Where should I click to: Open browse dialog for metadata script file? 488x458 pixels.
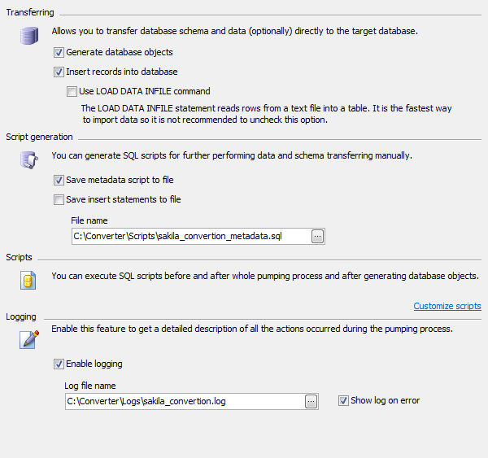318,236
